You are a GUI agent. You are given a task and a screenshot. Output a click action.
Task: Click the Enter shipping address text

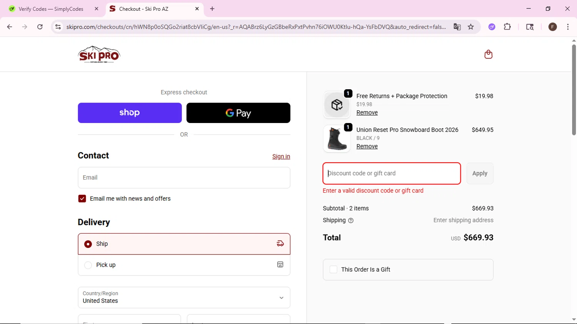click(x=463, y=220)
